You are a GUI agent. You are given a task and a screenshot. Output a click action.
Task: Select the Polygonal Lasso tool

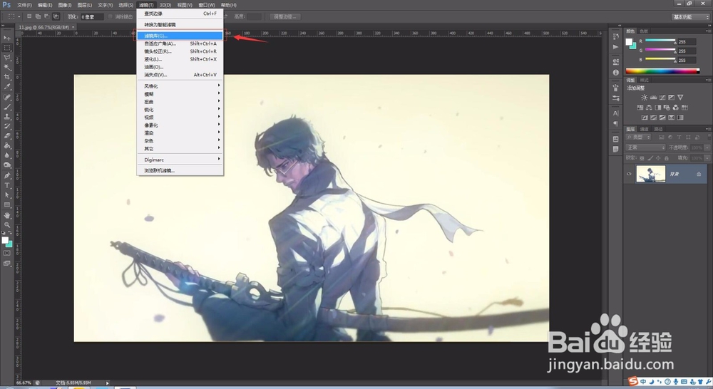pos(7,58)
